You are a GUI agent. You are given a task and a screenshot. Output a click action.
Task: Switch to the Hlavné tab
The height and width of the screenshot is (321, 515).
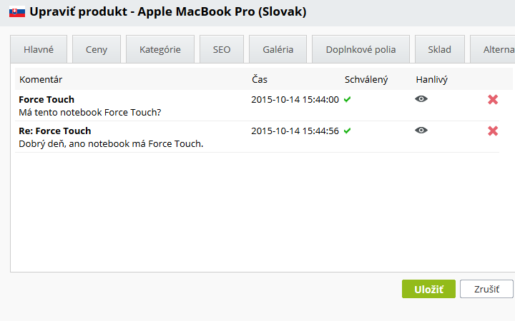pyautogui.click(x=39, y=49)
